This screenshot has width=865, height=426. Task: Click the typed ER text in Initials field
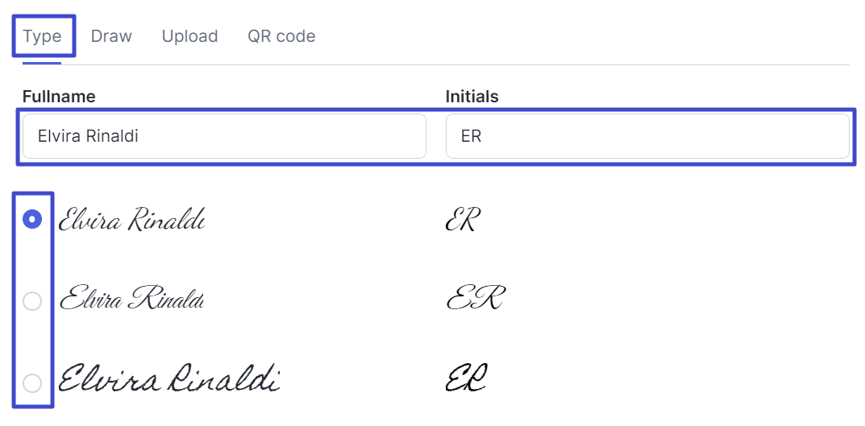coord(471,136)
